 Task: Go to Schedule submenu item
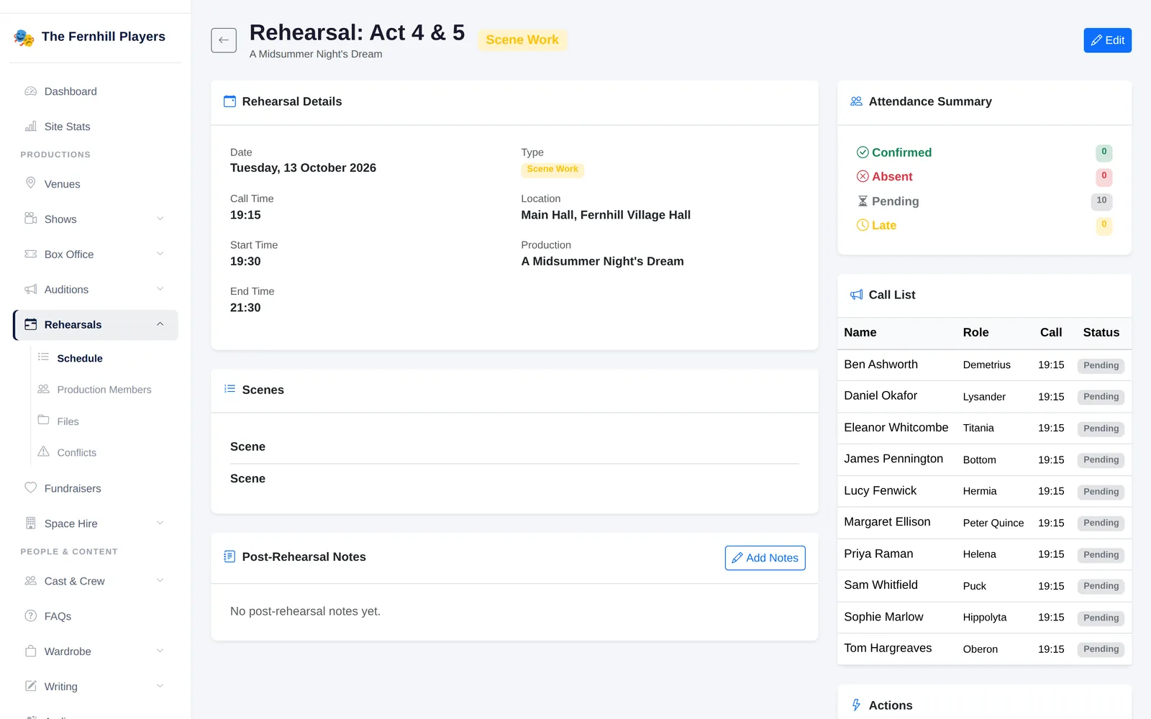(80, 358)
